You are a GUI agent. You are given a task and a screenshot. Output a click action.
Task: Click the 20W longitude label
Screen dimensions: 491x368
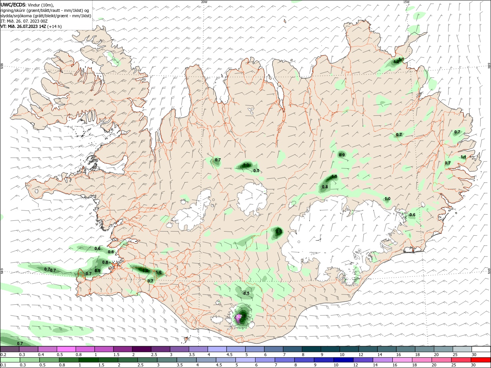pyautogui.click(x=204, y=2)
